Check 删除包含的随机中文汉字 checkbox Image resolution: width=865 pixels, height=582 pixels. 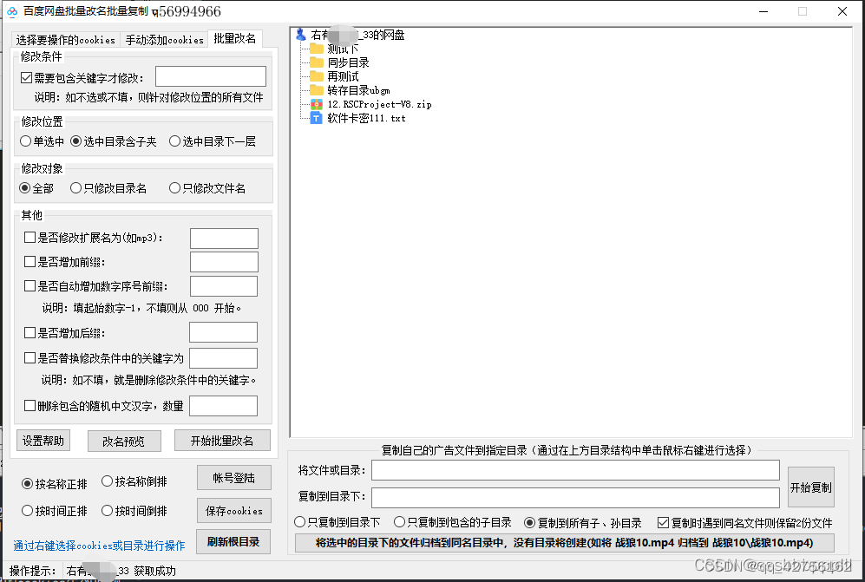[29, 405]
